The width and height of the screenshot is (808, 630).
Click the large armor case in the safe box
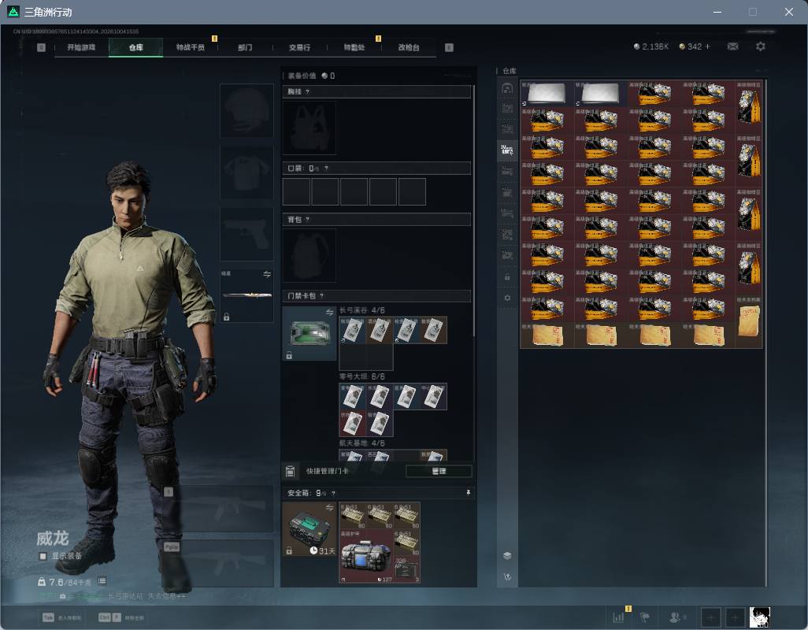coord(365,556)
